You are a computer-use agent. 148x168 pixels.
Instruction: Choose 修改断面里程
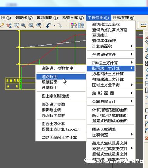[61, 115]
